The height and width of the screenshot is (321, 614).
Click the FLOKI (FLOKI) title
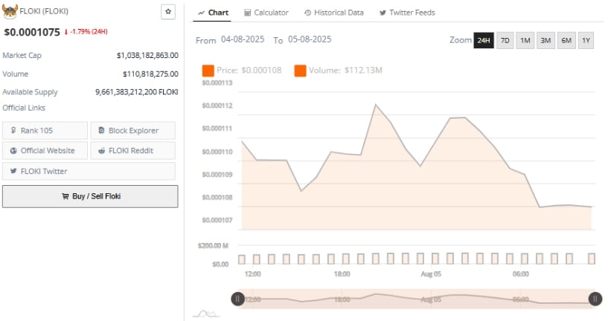pos(44,11)
